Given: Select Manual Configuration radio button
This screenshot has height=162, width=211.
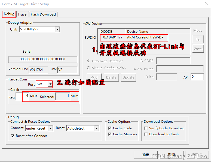Looking at the screenshot, I should click(x=88, y=68).
